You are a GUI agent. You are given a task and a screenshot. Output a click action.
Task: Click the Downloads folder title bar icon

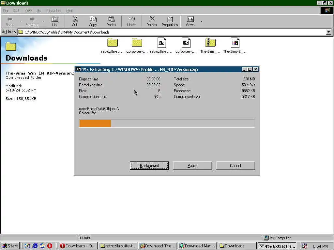(x=3, y=3)
